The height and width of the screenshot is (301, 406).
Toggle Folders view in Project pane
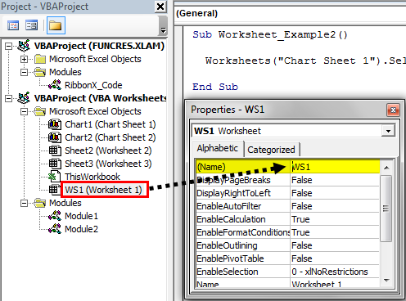click(56, 25)
